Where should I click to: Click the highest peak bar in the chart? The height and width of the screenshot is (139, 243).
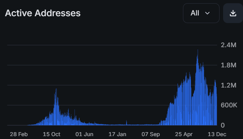pos(198,87)
